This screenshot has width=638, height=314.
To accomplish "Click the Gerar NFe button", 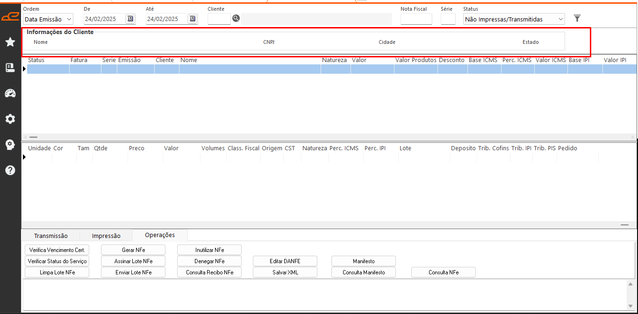I will pyautogui.click(x=133, y=250).
